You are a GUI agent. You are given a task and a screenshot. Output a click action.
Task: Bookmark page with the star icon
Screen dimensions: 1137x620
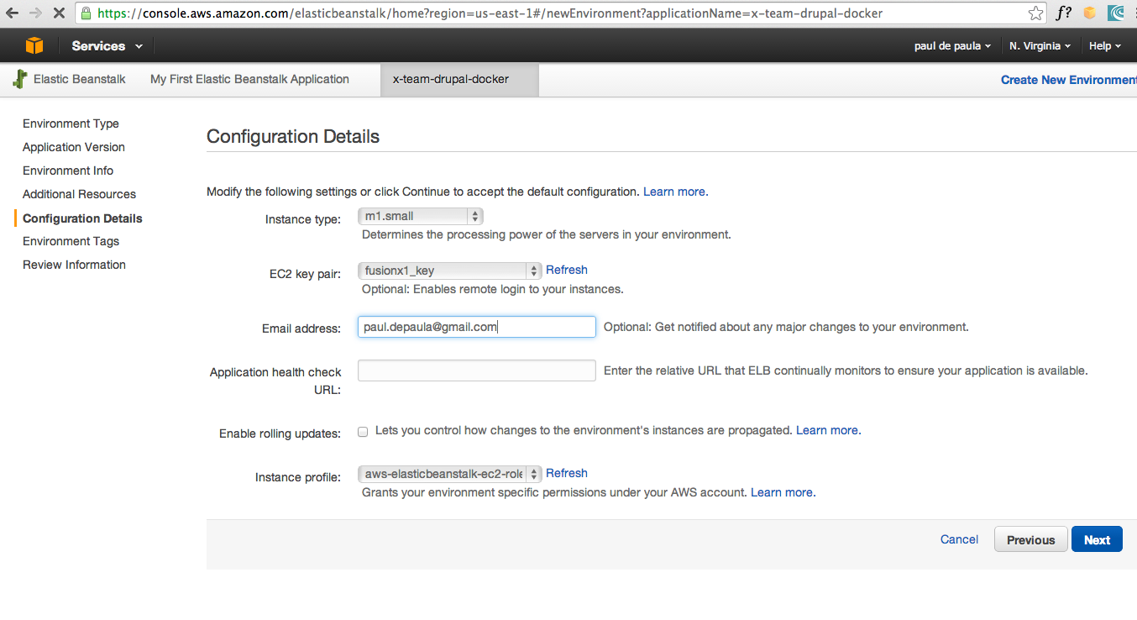[x=1036, y=13]
